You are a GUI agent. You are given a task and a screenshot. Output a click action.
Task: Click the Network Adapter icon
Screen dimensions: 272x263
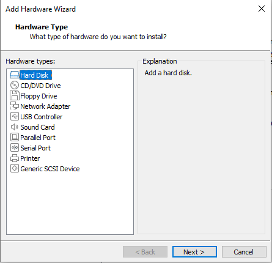[15, 106]
